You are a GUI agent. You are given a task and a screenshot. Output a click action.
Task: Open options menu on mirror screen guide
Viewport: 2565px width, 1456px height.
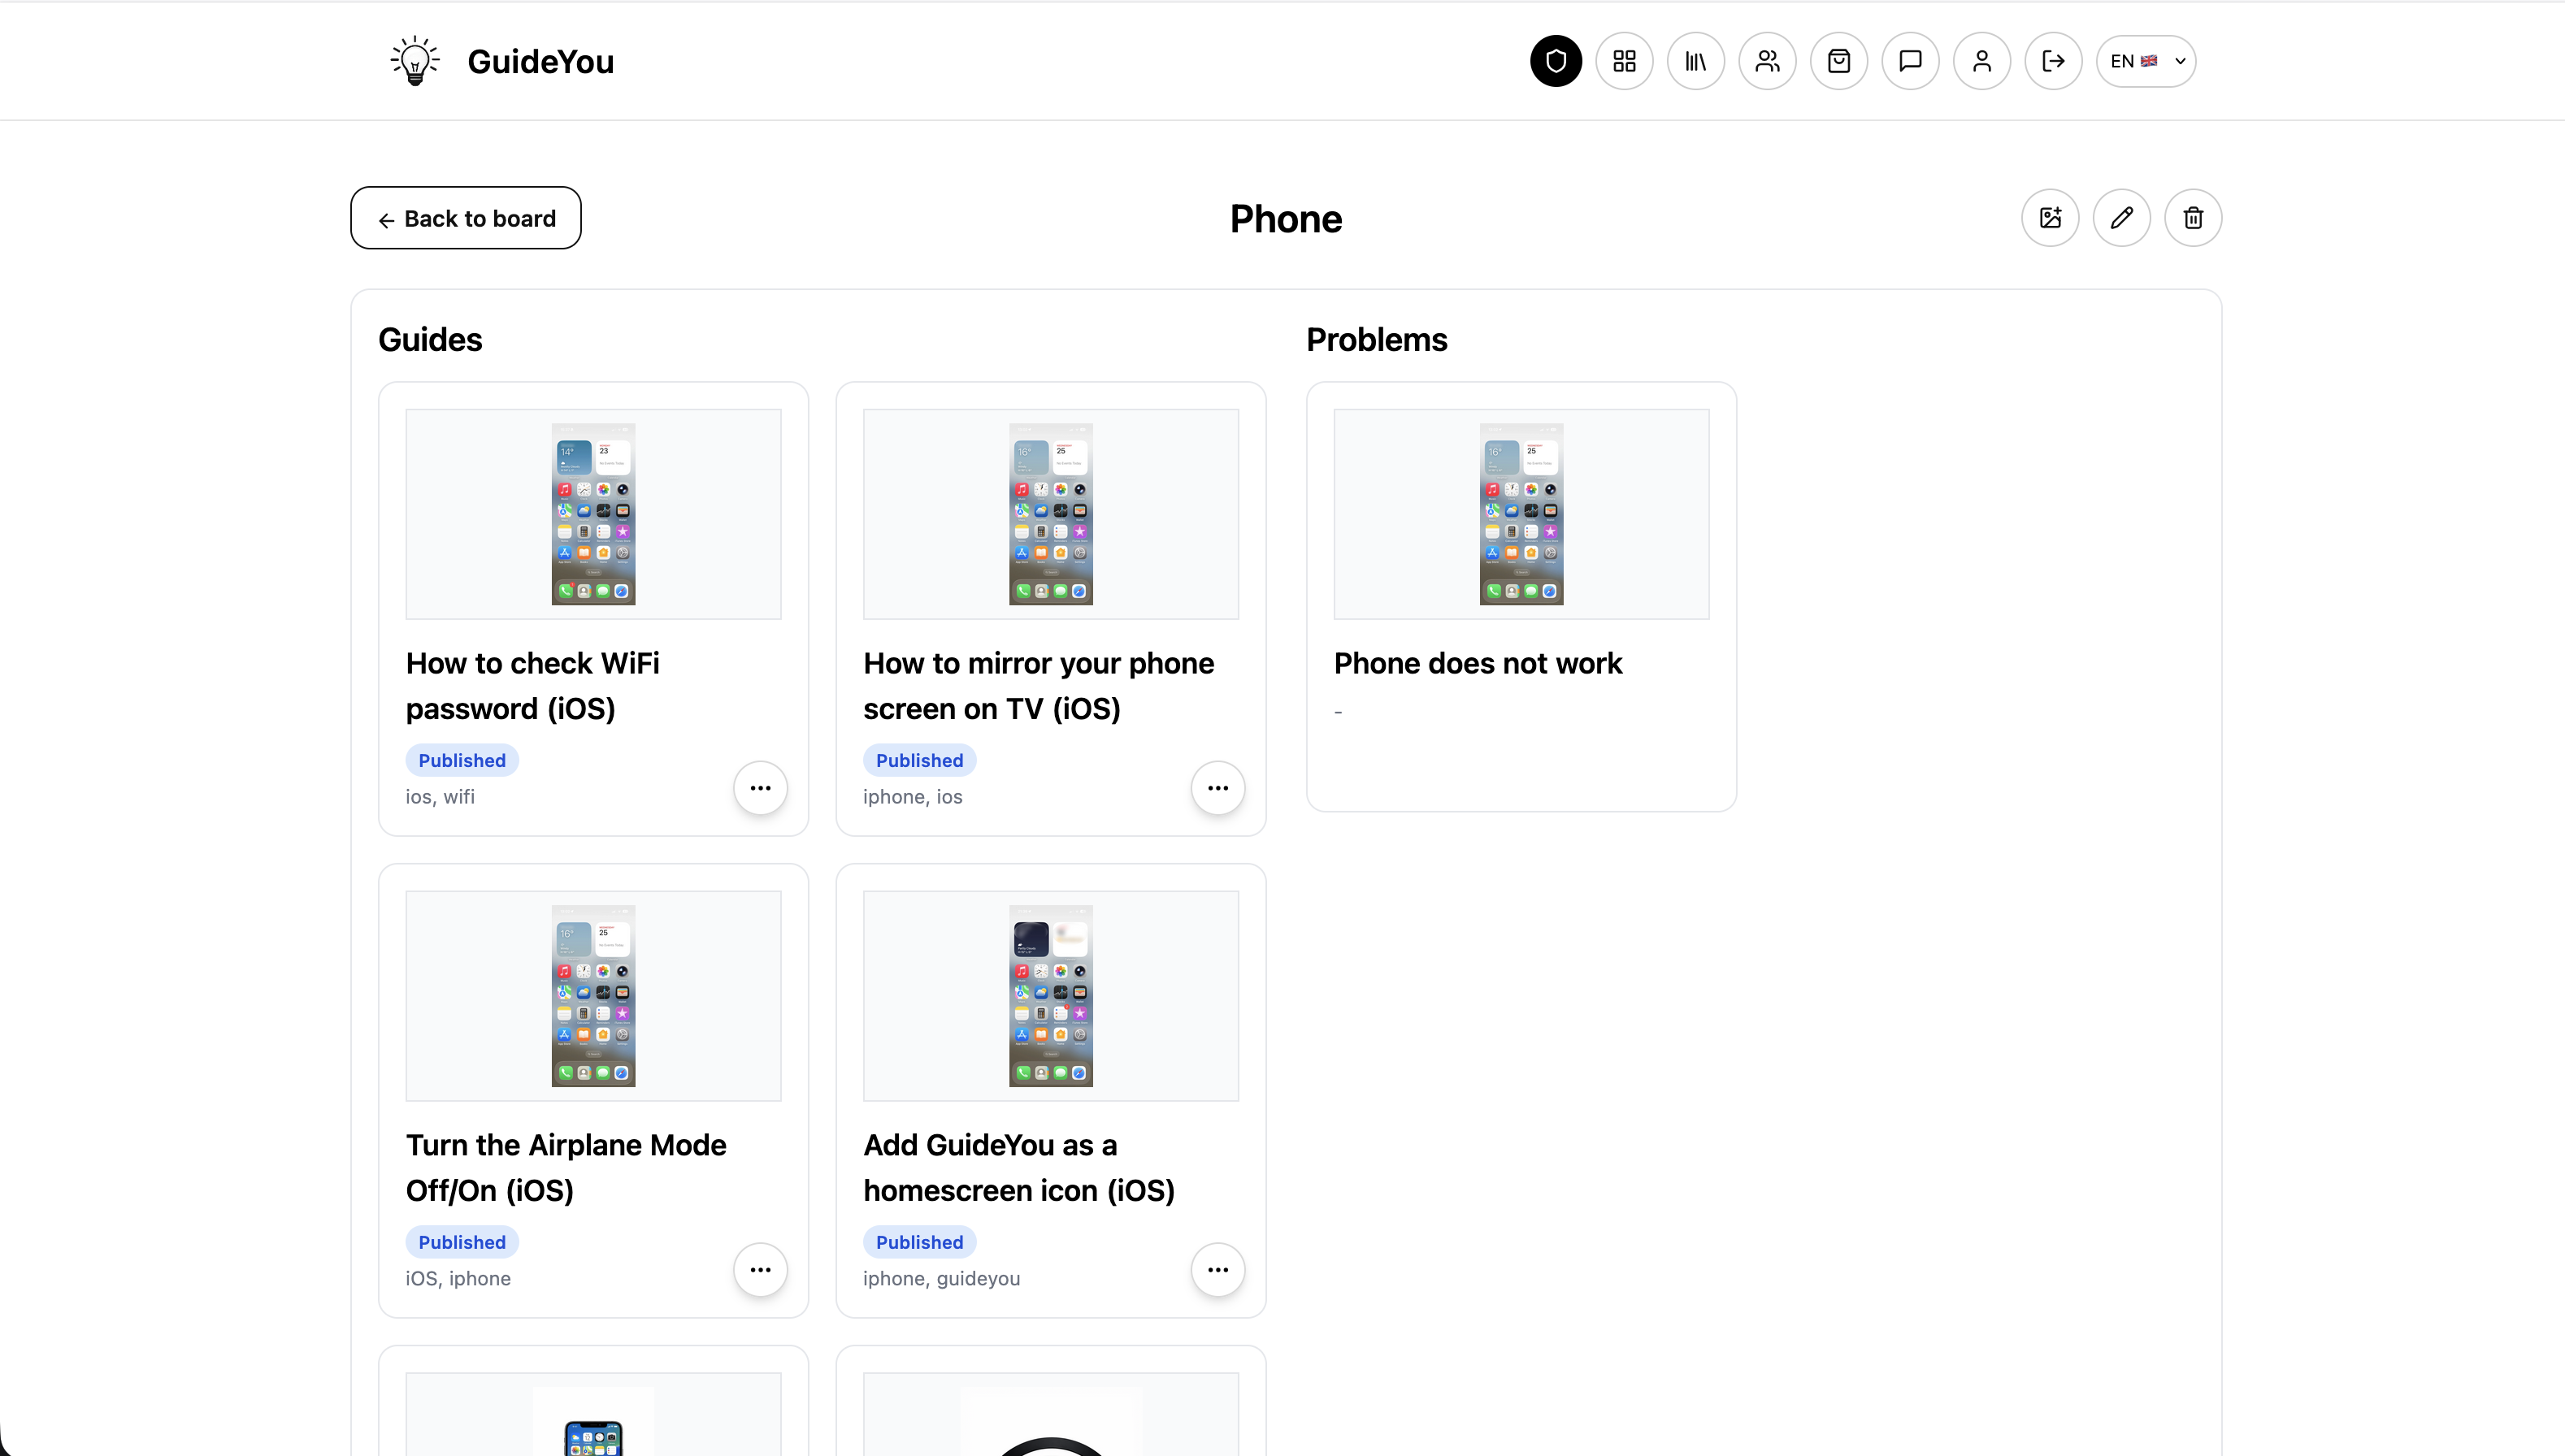pyautogui.click(x=1218, y=788)
